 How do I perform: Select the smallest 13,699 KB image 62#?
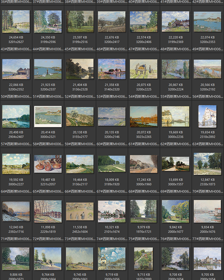click(x=175, y=164)
